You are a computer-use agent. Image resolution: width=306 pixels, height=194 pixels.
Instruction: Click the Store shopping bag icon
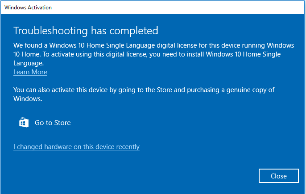[24, 123]
